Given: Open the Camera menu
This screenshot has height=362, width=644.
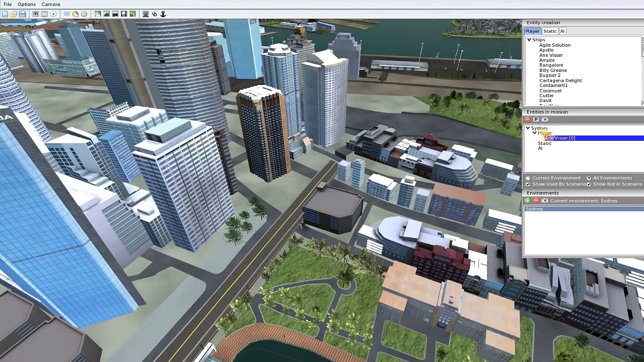Looking at the screenshot, I should point(51,4).
